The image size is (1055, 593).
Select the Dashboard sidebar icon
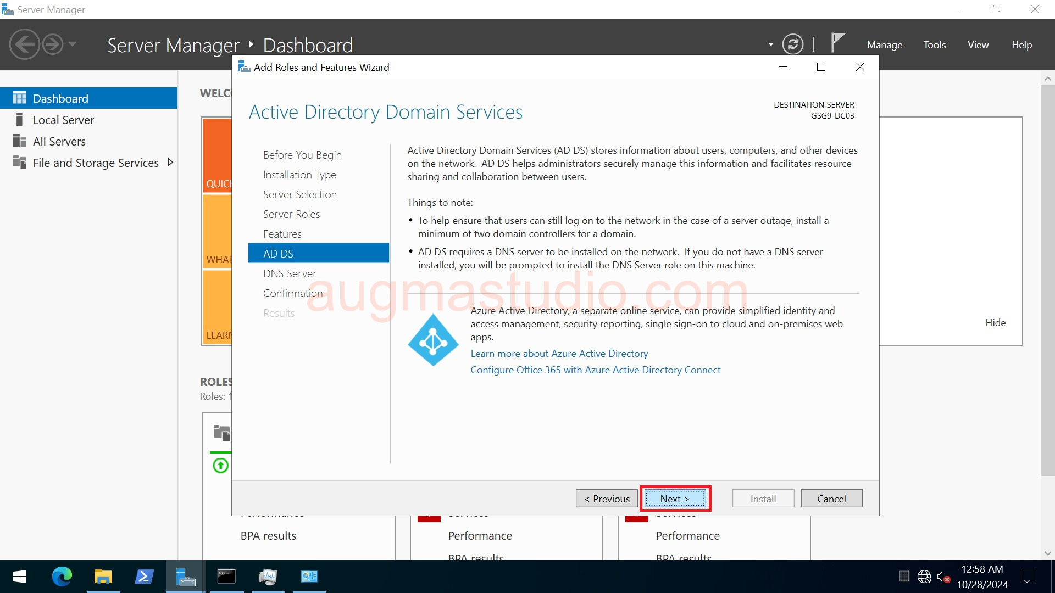pos(20,98)
